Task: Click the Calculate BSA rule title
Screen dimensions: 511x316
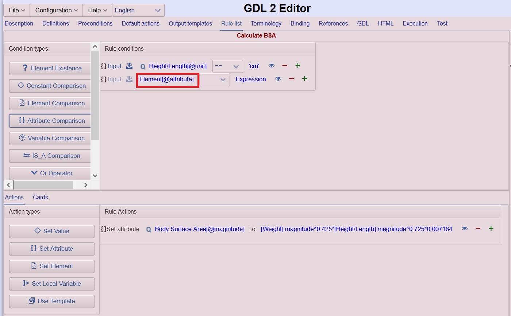Action: click(x=256, y=35)
